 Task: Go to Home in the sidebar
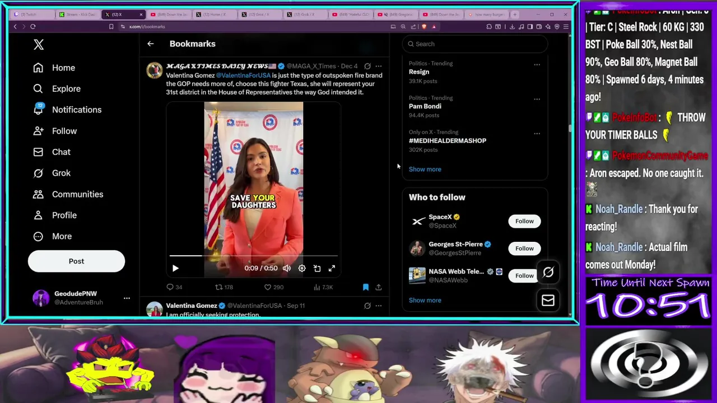54,68
